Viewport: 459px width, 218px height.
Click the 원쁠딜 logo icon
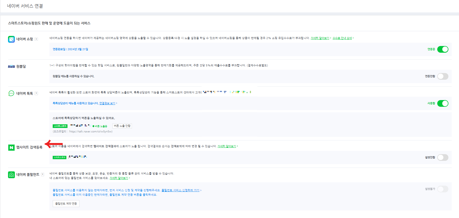coord(11,66)
